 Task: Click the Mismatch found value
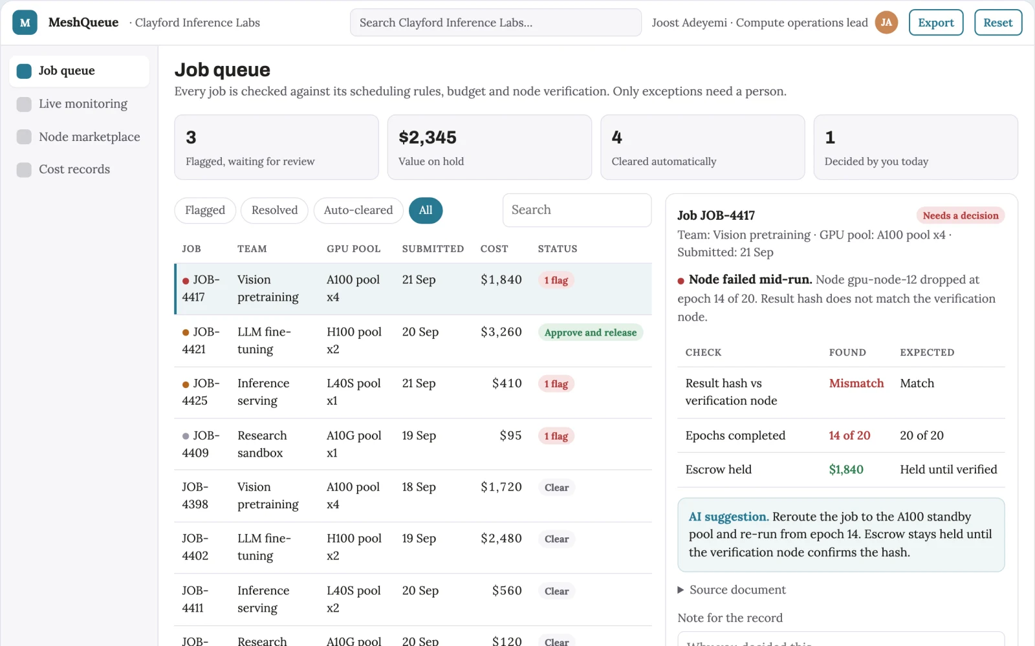pos(856,383)
